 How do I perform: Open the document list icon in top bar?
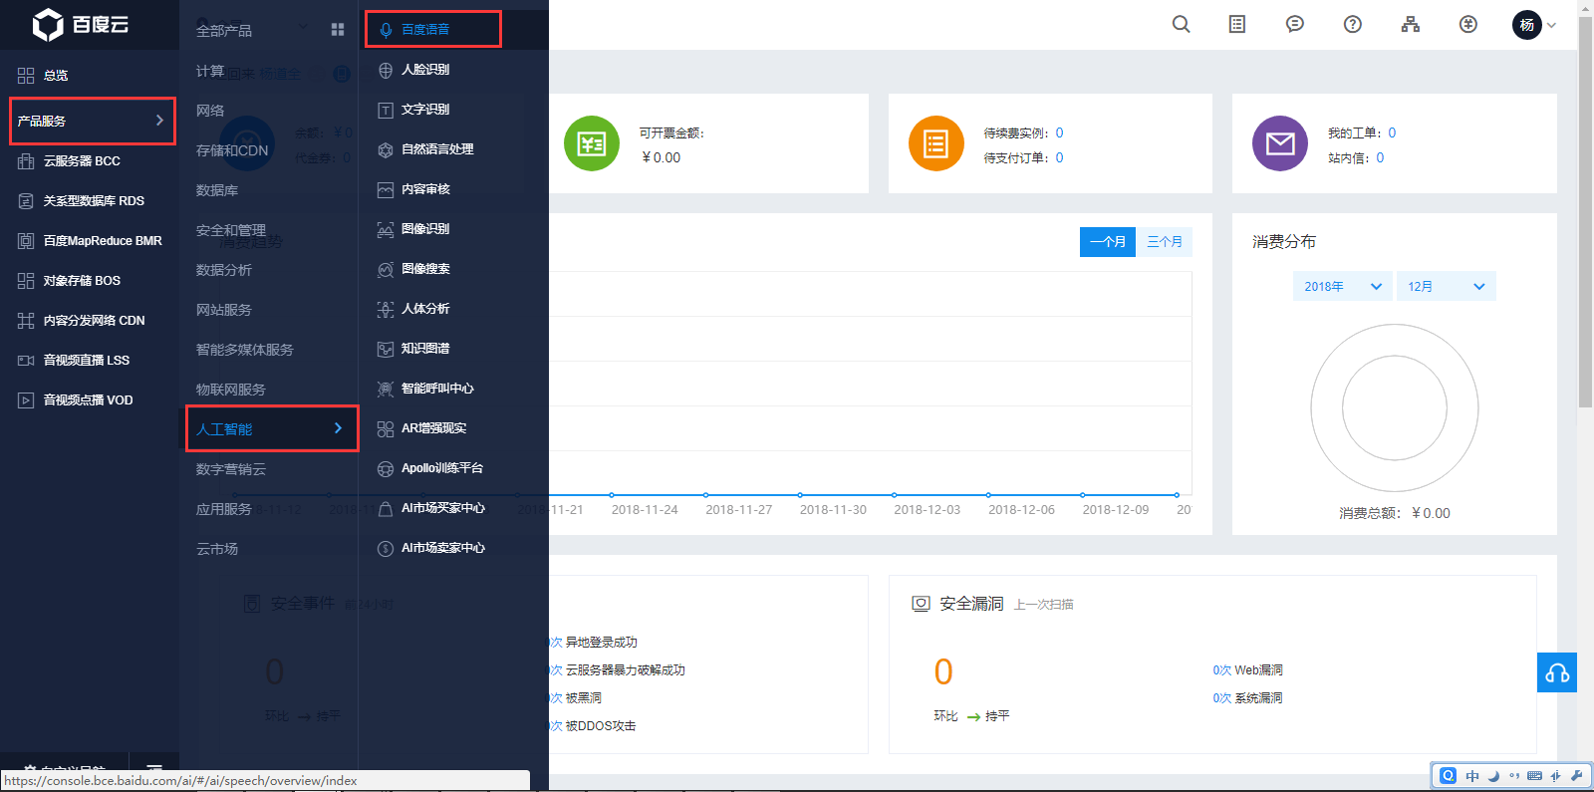(x=1237, y=24)
